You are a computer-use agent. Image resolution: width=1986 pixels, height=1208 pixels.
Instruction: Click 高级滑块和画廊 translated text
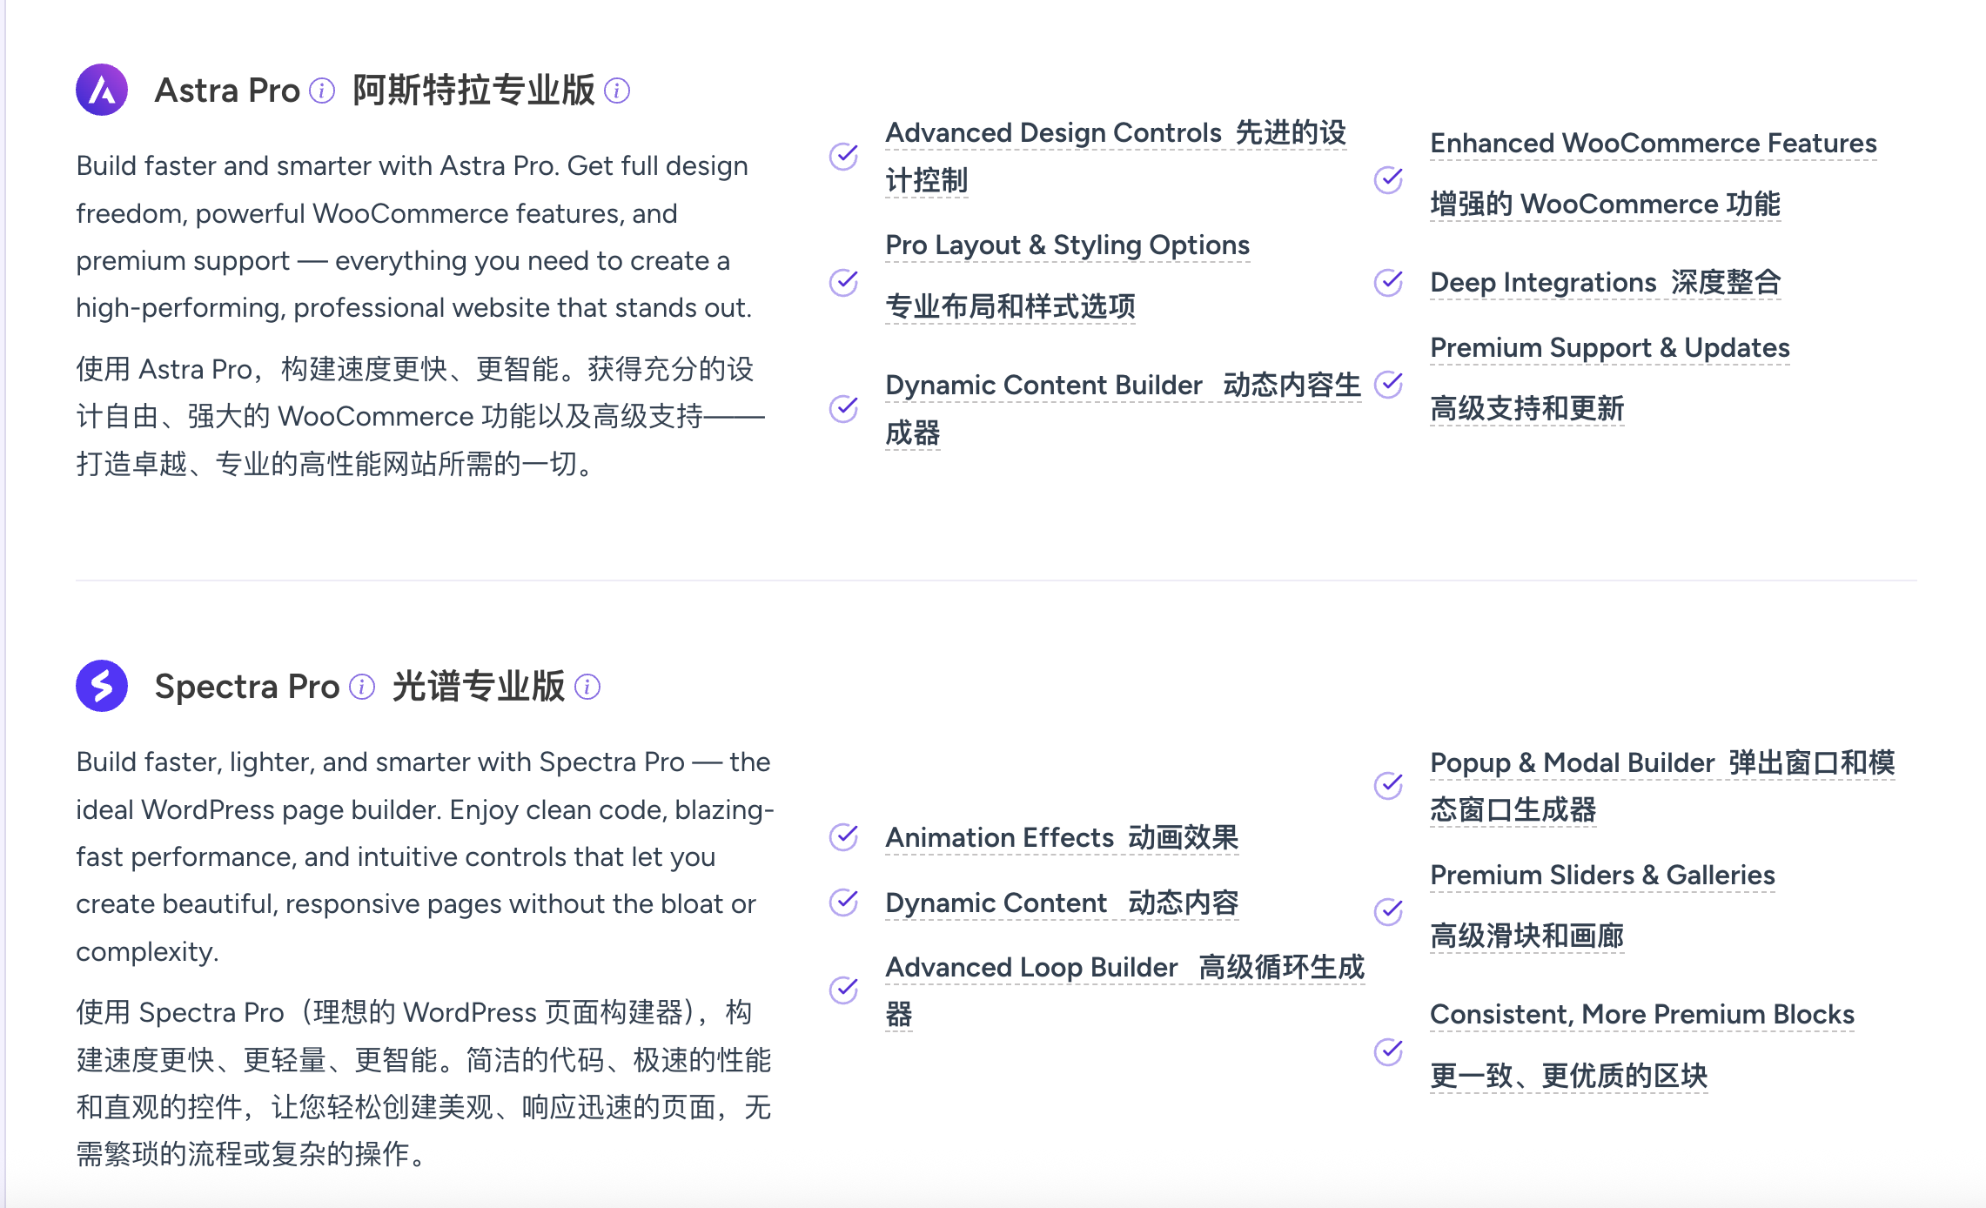tap(1527, 936)
